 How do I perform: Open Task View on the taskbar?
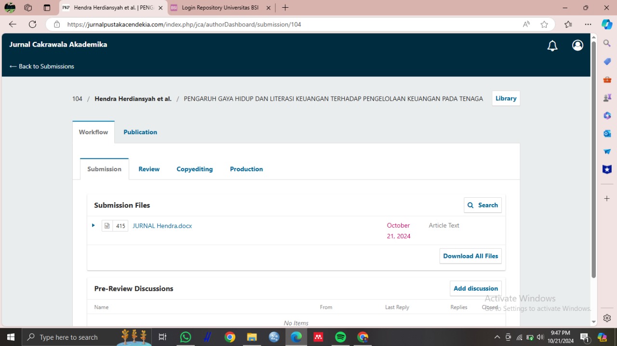tap(162, 337)
